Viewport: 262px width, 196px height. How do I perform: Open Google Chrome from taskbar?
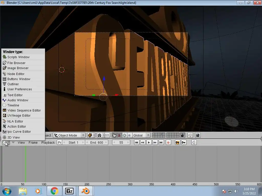54,191
